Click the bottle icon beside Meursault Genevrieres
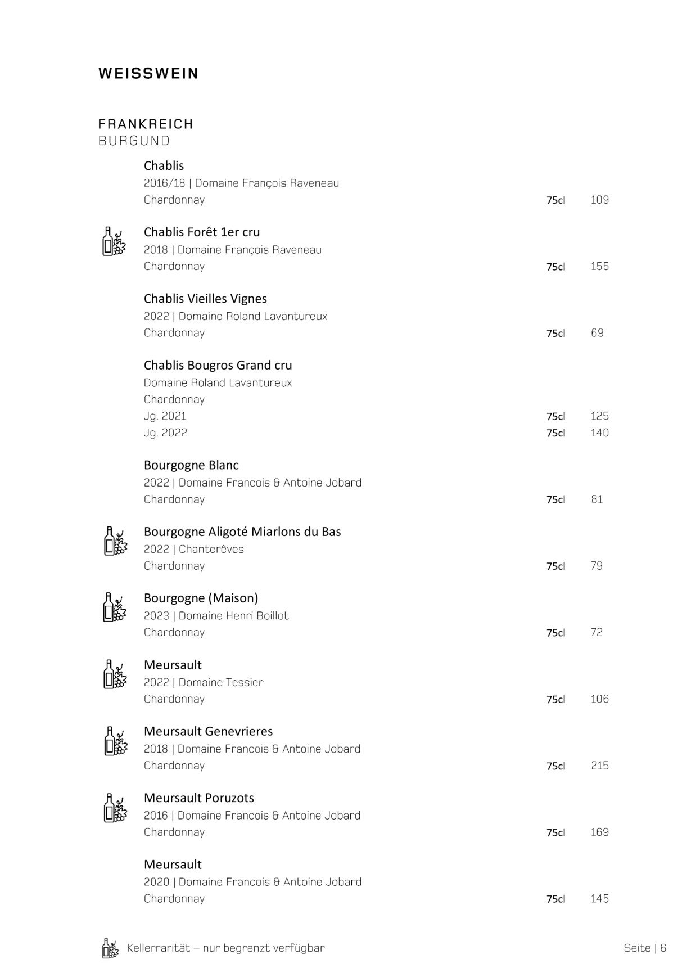This screenshot has height=972, width=687. 115,741
